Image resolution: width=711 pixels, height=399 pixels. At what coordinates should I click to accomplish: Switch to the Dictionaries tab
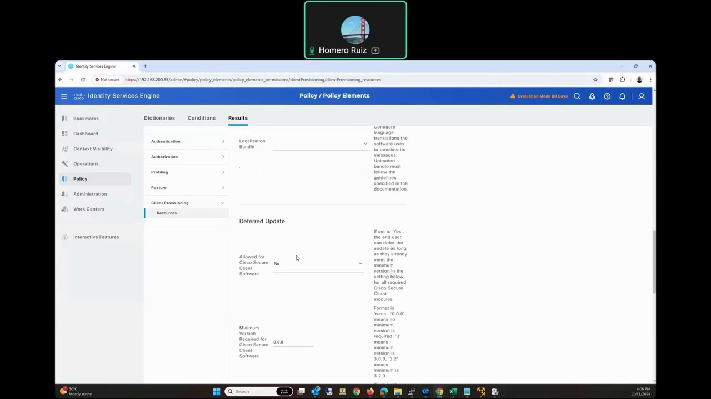pyautogui.click(x=159, y=118)
